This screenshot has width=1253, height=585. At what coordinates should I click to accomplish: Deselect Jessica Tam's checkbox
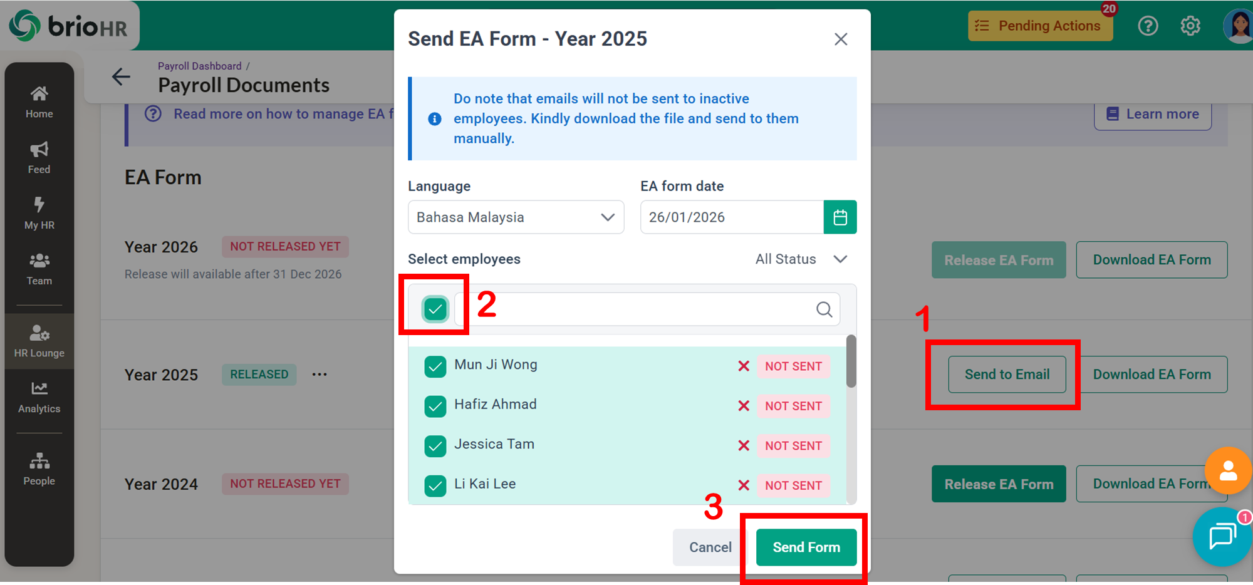[435, 446]
